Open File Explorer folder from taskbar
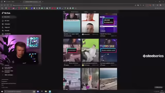 (46, 91)
